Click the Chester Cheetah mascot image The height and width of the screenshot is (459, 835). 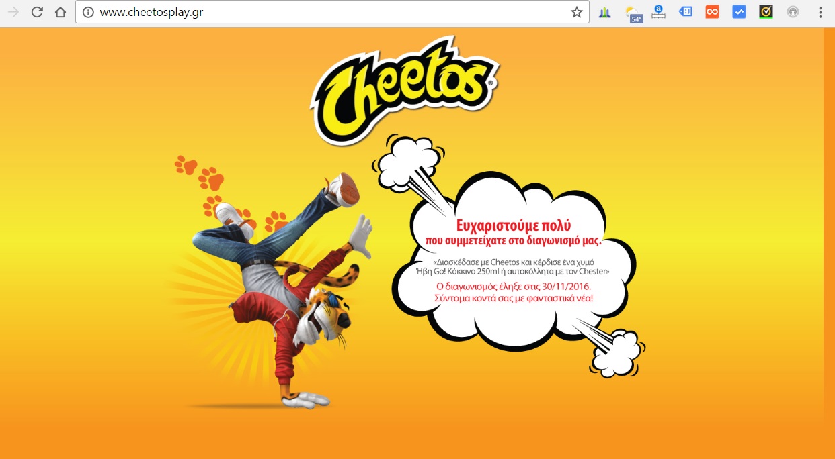point(272,289)
